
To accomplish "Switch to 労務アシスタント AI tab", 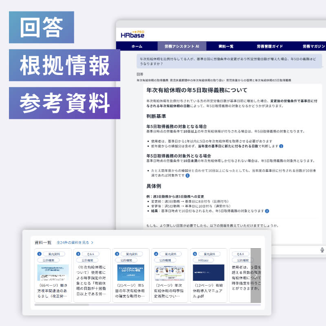I will coord(181,46).
